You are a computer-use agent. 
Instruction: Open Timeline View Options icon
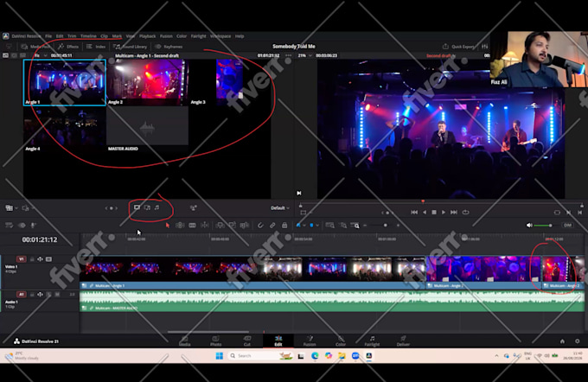[10, 226]
